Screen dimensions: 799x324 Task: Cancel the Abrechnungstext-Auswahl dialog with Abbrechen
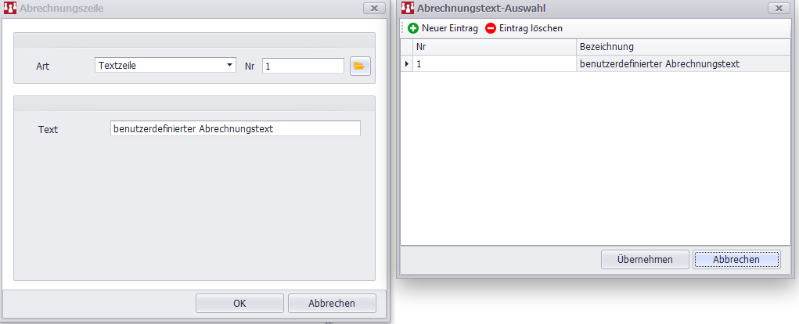click(x=736, y=259)
